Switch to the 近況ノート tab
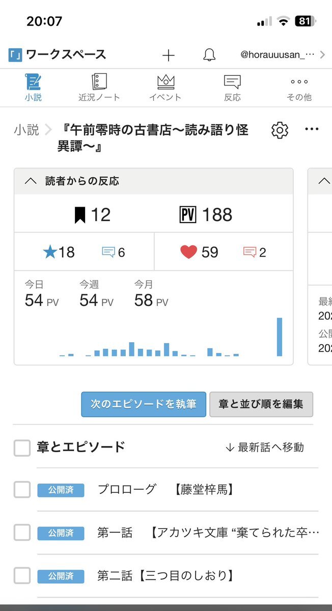332x611 pixels. pyautogui.click(x=99, y=88)
